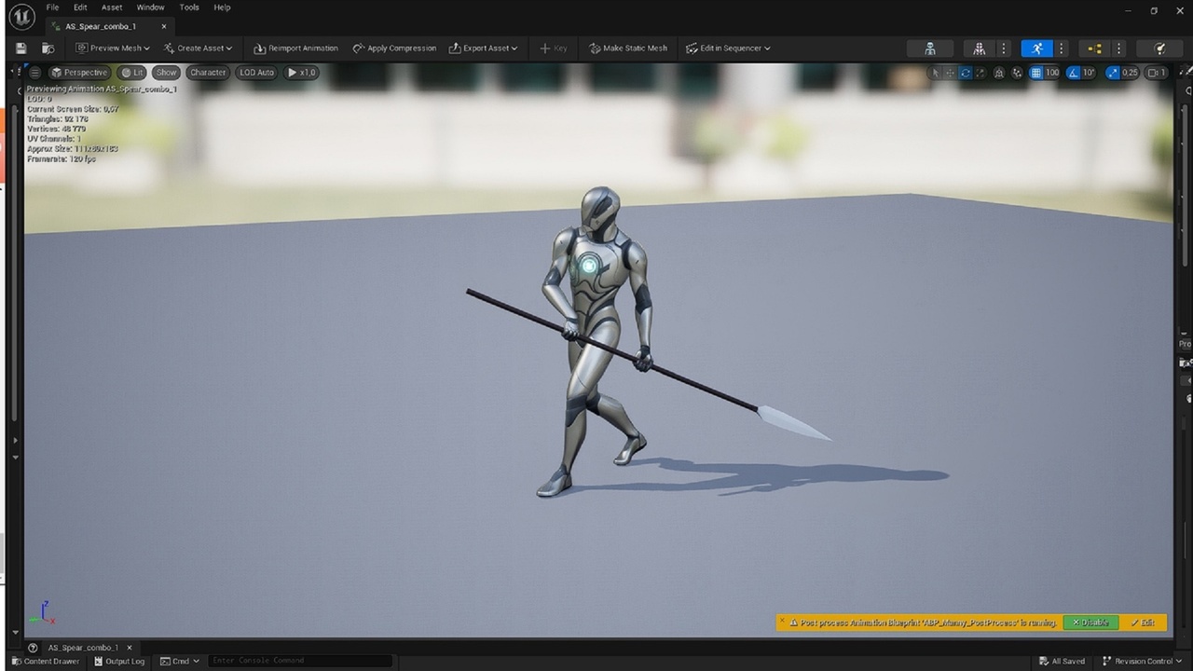The height and width of the screenshot is (671, 1193).
Task: Click the help question mark icon at bottom
Action: click(33, 648)
